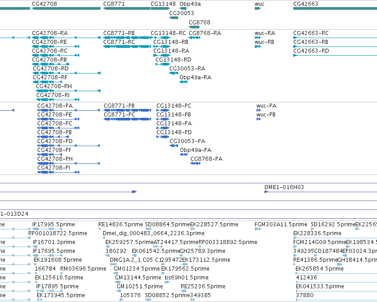
Task: Click transcript CG42708-RD
Action: (51, 69)
